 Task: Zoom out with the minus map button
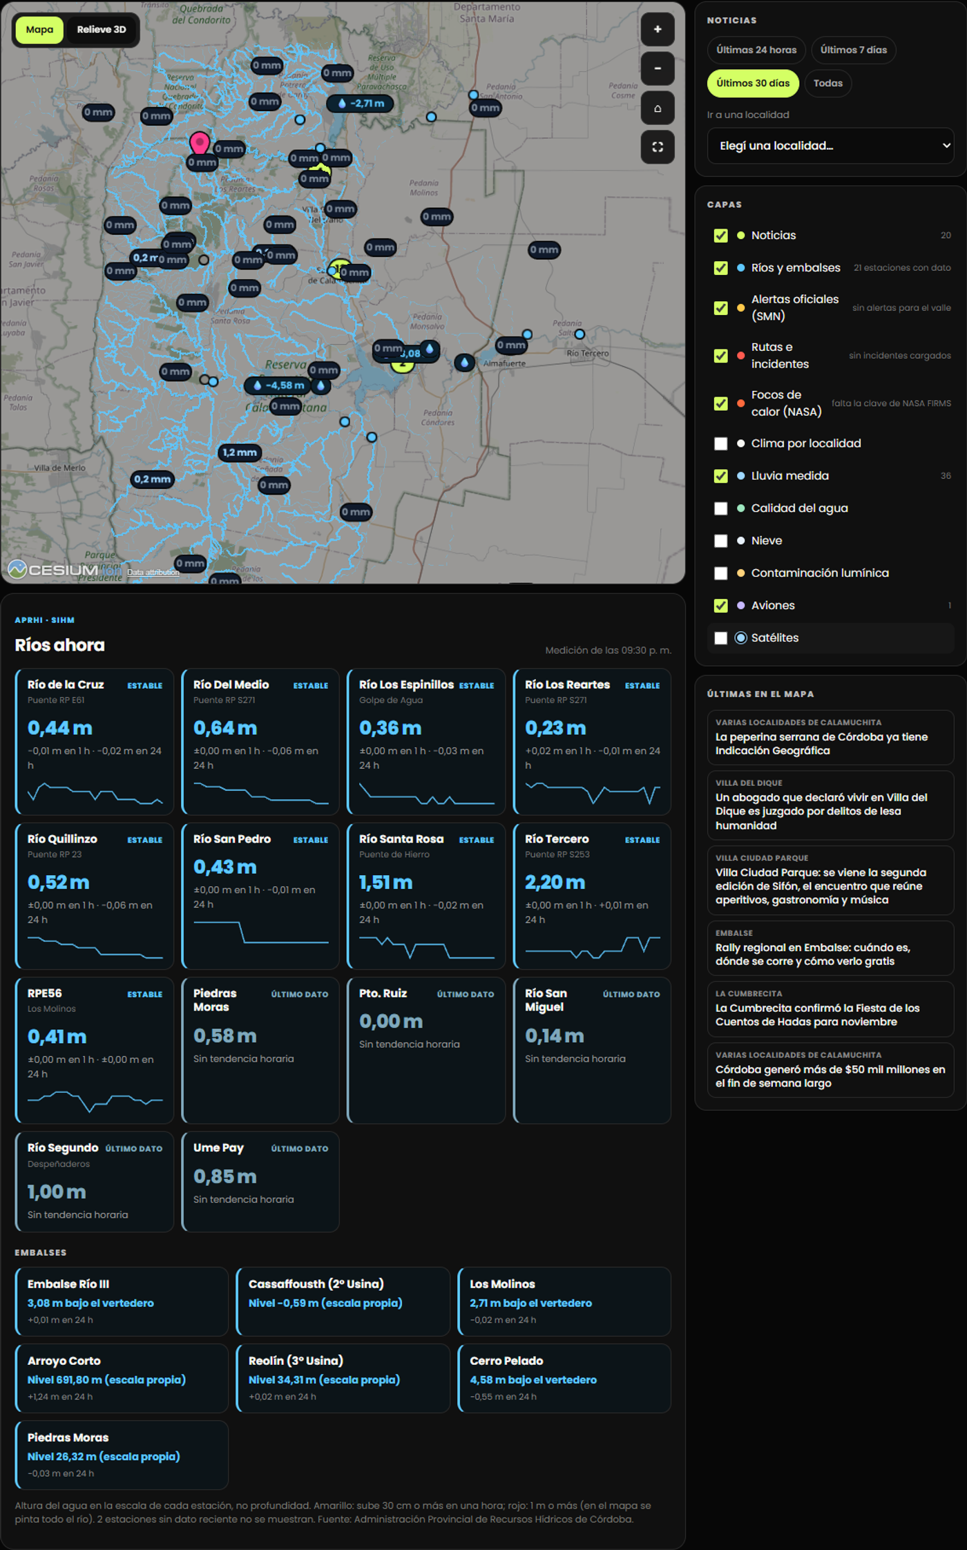[657, 68]
